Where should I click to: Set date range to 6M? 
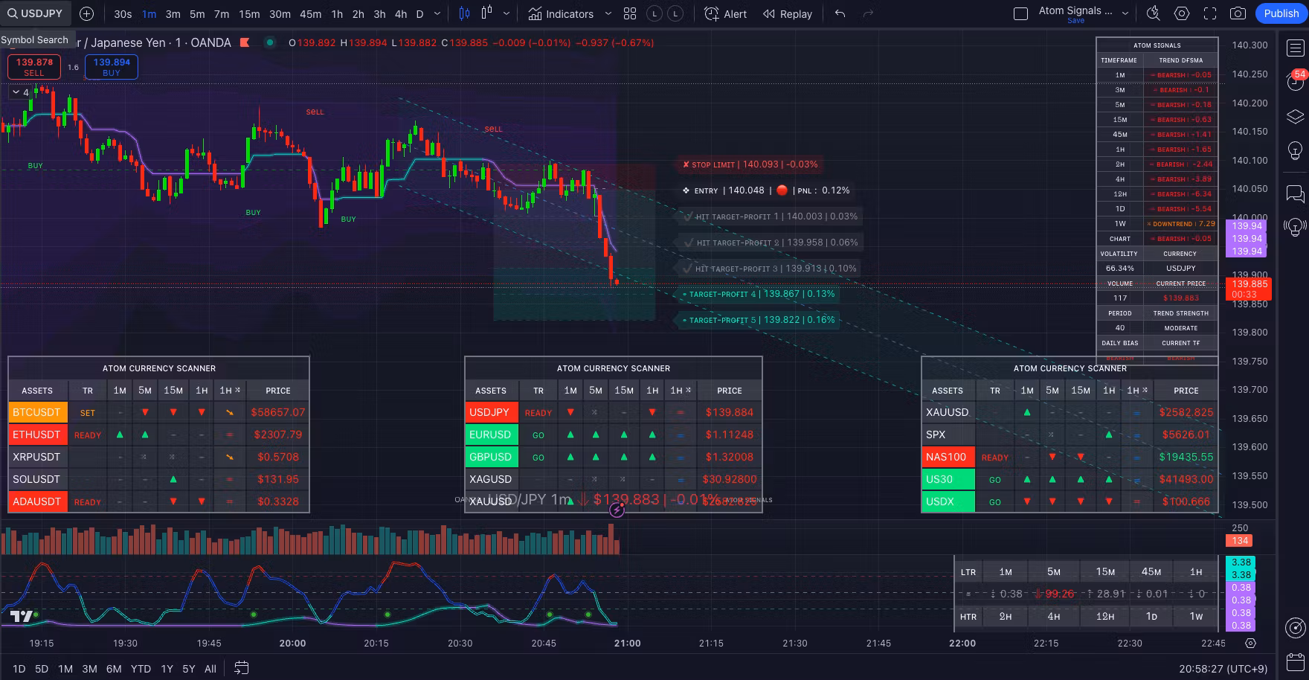[x=114, y=669]
